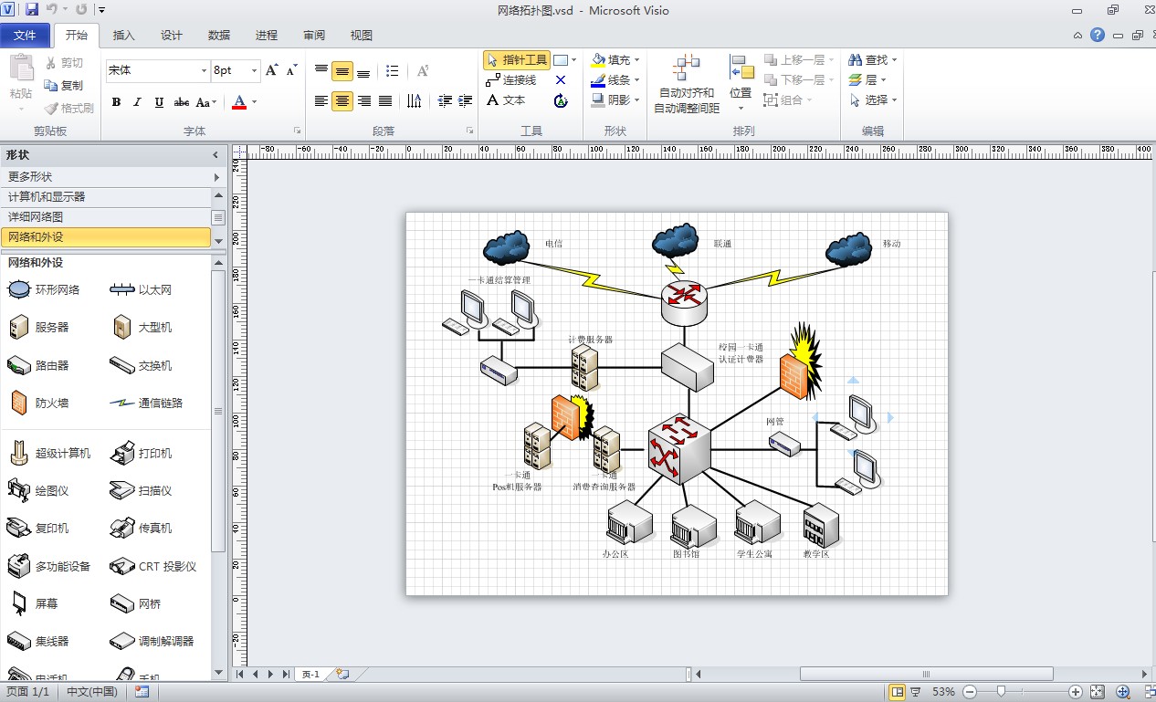Viewport: 1156px width, 702px height.
Task: Open the 填充 fill dropdown
Action: [x=636, y=59]
